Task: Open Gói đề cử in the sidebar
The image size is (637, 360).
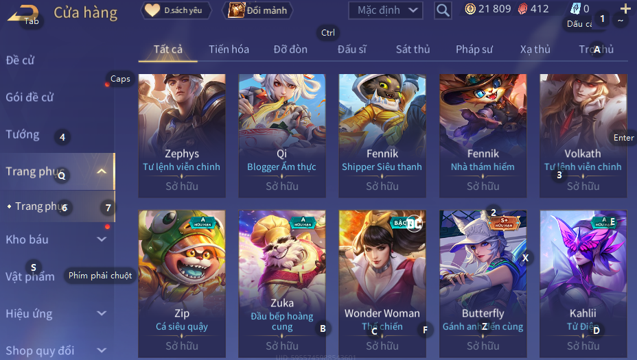Action: click(30, 97)
